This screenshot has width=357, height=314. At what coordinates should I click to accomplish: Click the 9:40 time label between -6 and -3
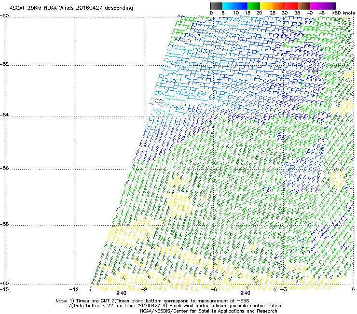point(245,293)
